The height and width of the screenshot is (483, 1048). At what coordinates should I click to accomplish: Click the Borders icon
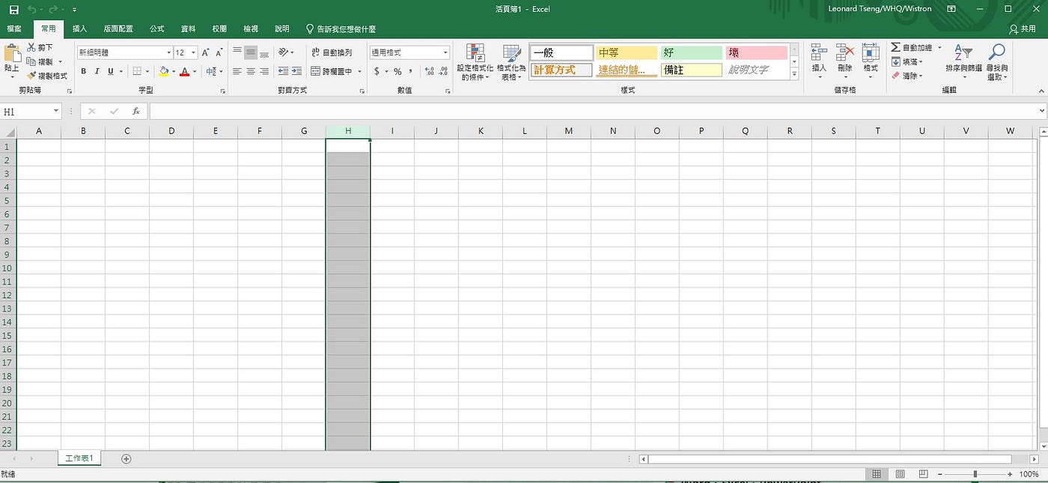(x=137, y=71)
